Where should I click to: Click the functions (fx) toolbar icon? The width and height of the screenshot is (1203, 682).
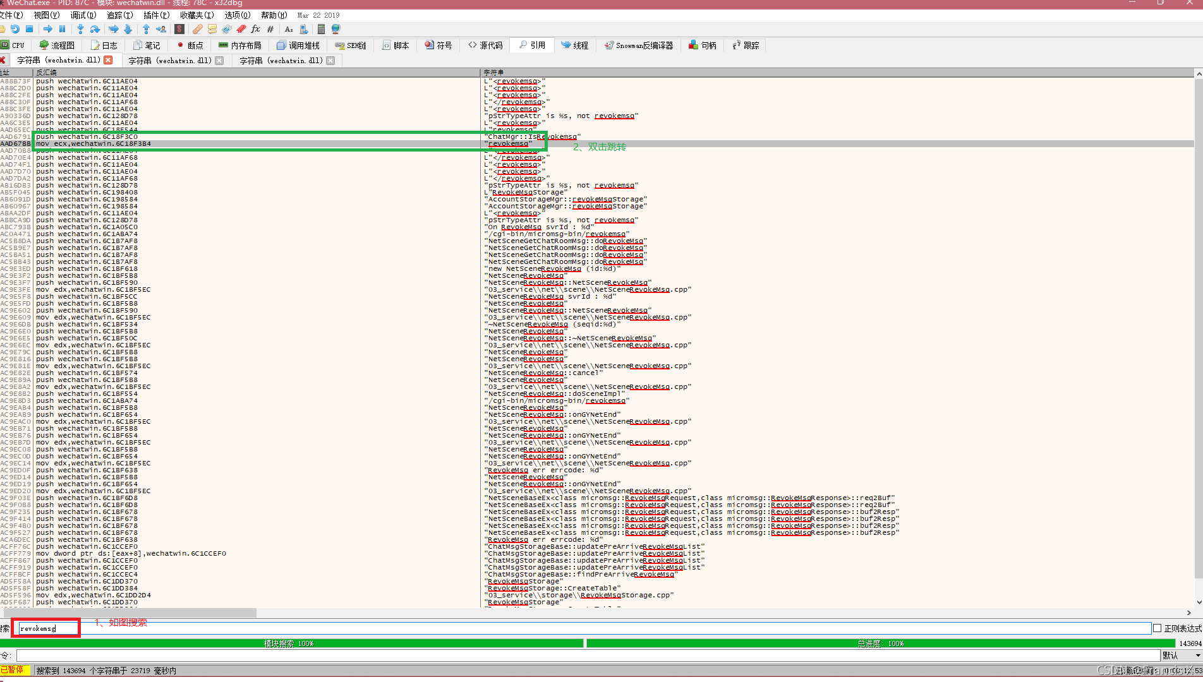(255, 29)
